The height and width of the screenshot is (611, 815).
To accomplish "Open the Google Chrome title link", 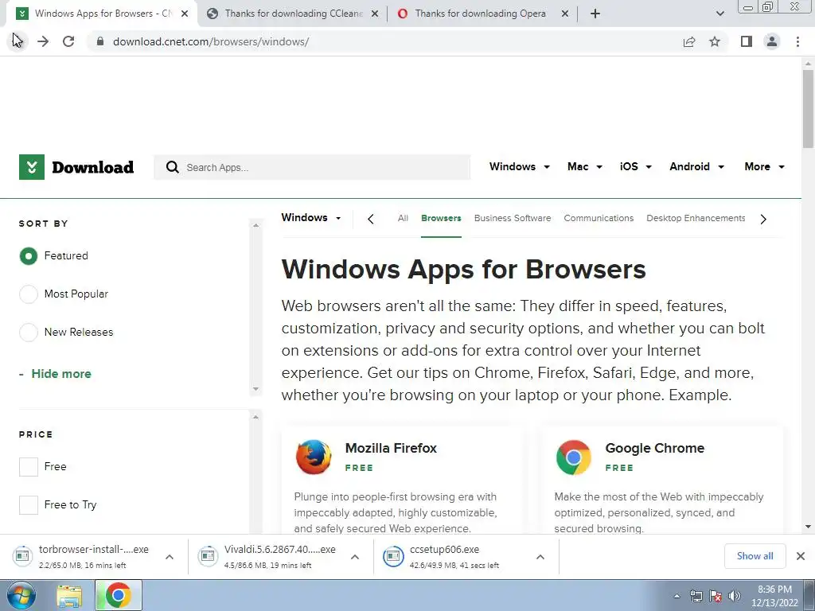I will 654,448.
